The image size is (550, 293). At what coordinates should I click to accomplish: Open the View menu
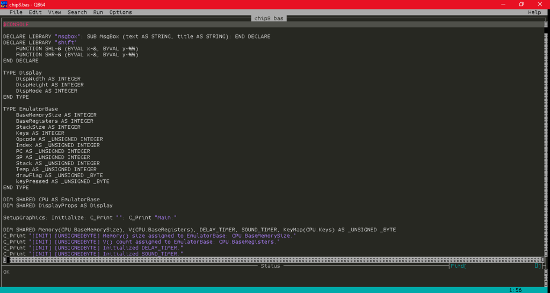[54, 12]
